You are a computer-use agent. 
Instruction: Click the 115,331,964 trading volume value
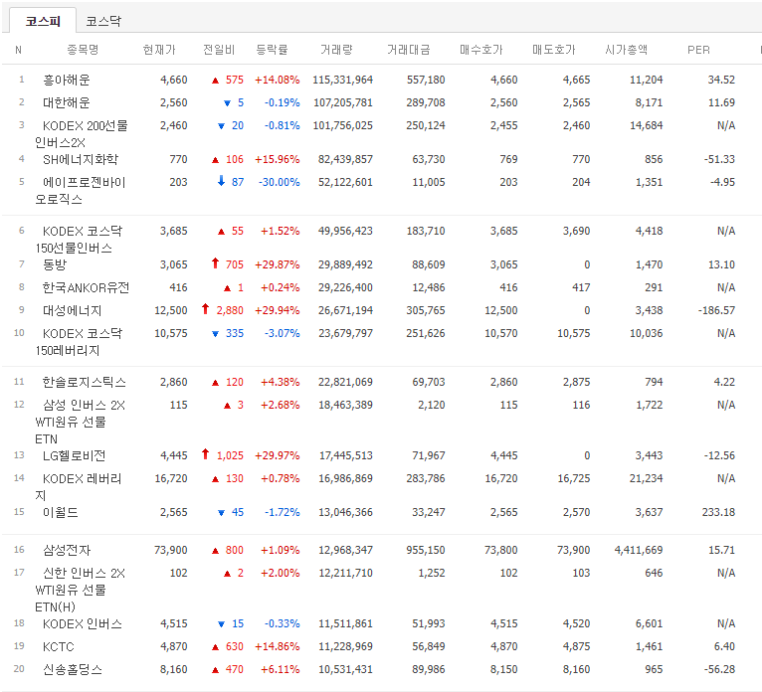342,80
